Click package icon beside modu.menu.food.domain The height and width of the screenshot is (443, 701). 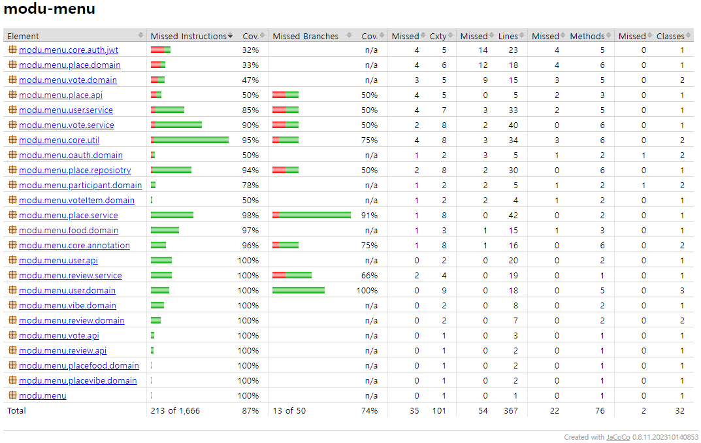tap(12, 230)
